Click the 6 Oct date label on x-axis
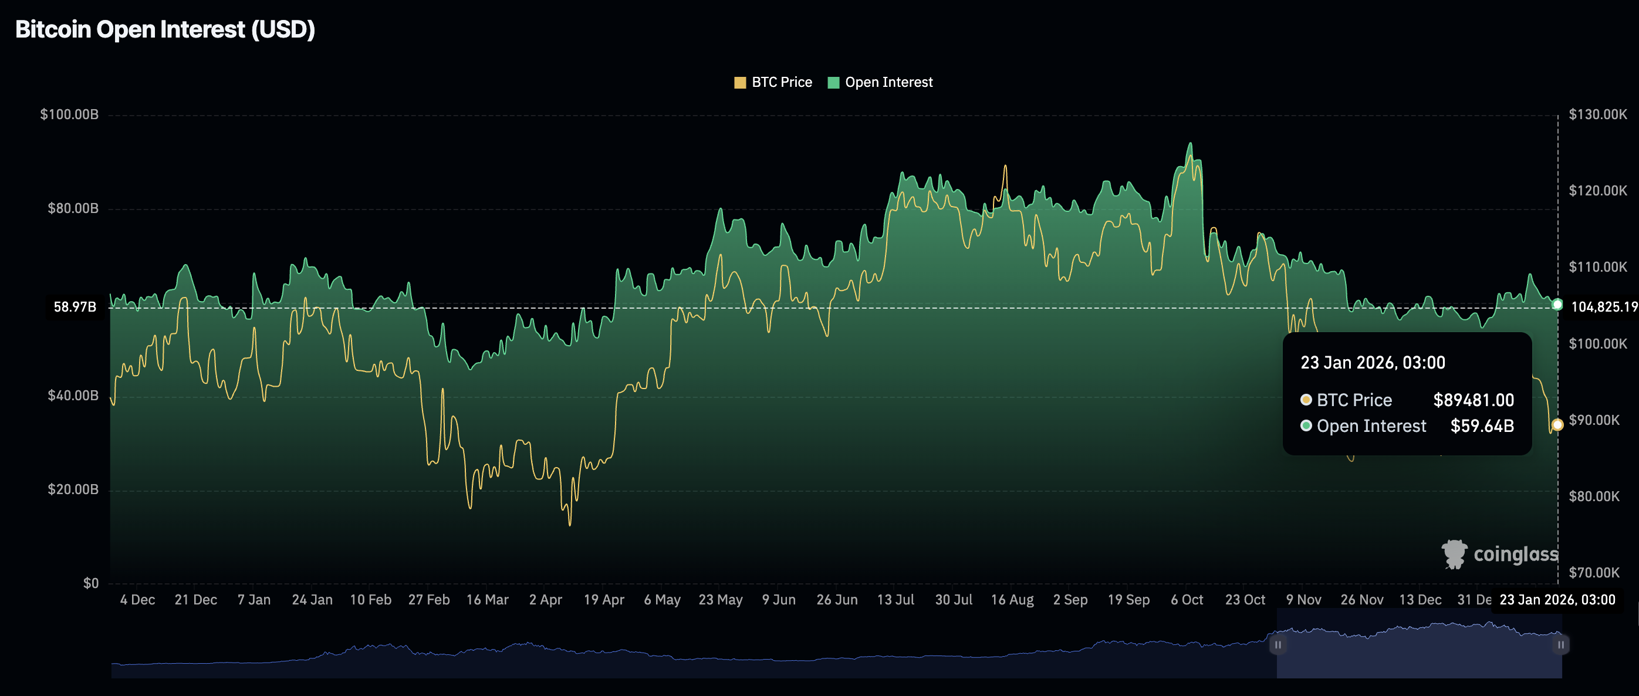1639x696 pixels. tap(1187, 600)
